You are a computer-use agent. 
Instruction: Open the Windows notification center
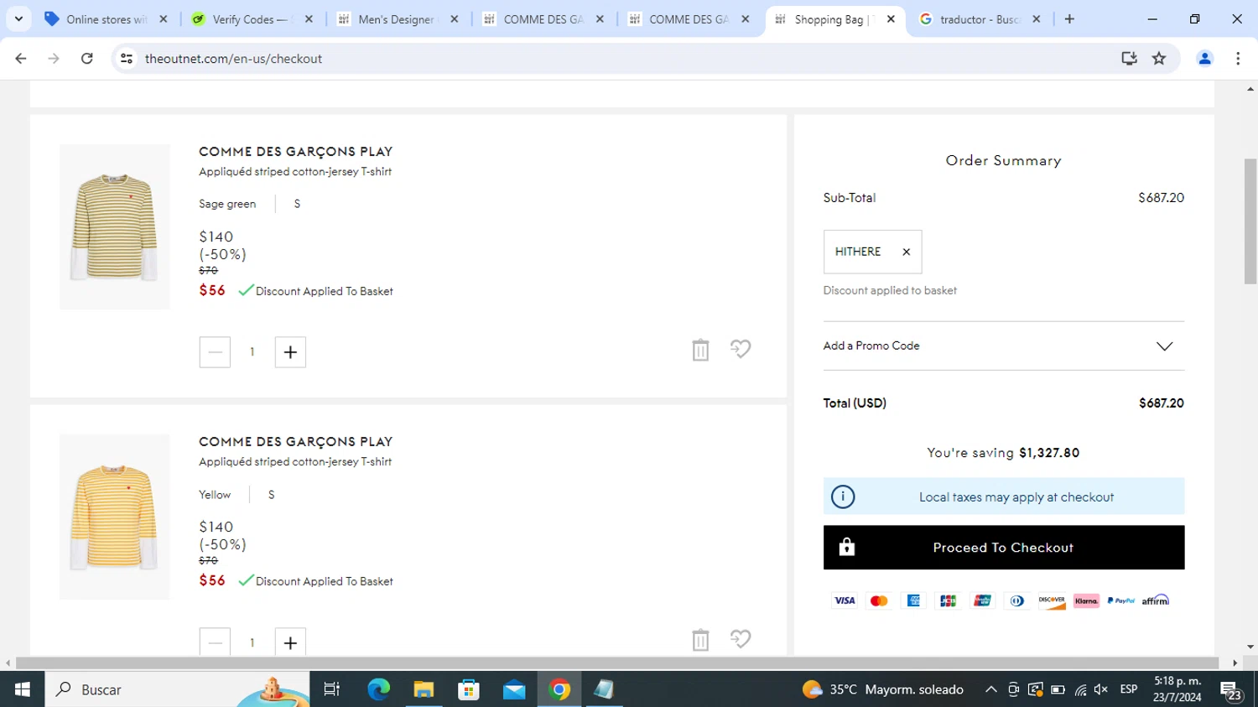1231,691
